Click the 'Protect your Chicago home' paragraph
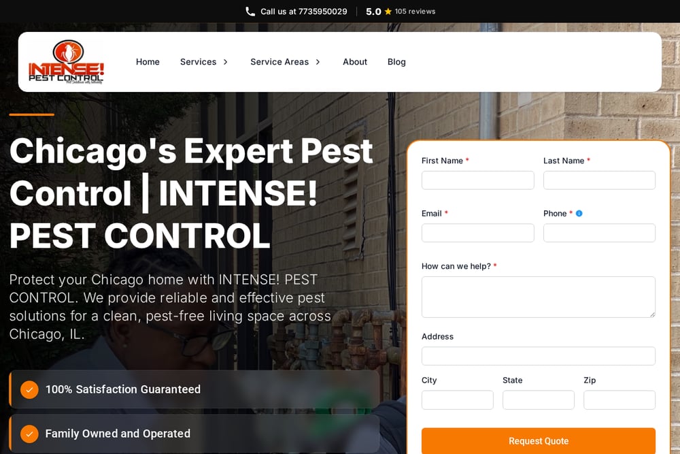This screenshot has height=454, width=680. (170, 307)
